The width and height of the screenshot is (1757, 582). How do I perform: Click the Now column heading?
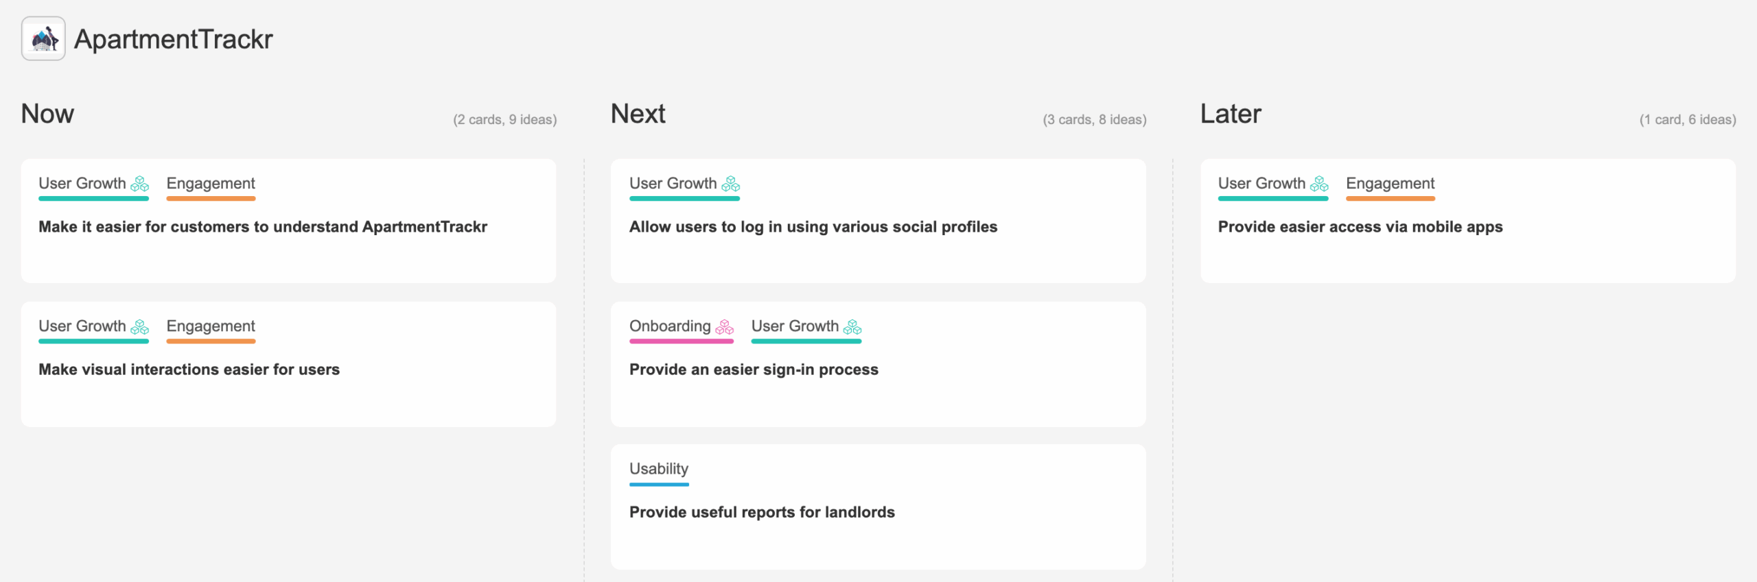pos(47,114)
